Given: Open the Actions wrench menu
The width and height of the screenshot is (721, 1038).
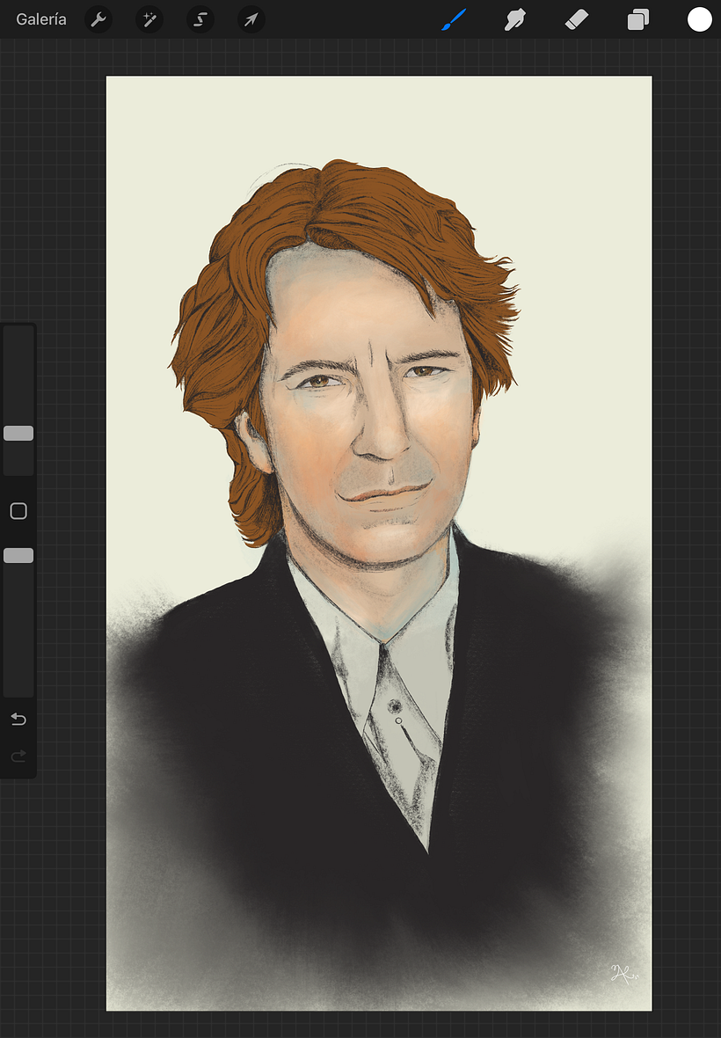Looking at the screenshot, I should (98, 19).
